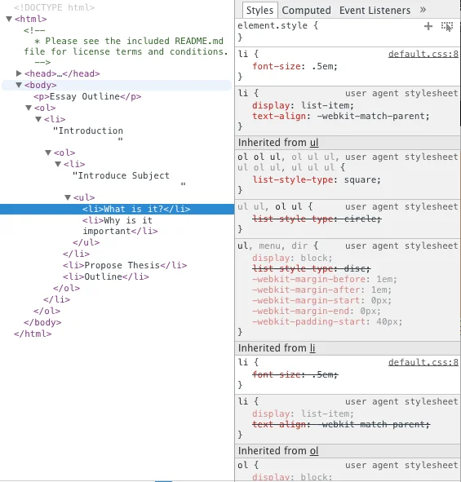This screenshot has height=482, width=461.
Task: Click the 'display: block' in ul, menu, dir rule
Action: click(x=292, y=258)
